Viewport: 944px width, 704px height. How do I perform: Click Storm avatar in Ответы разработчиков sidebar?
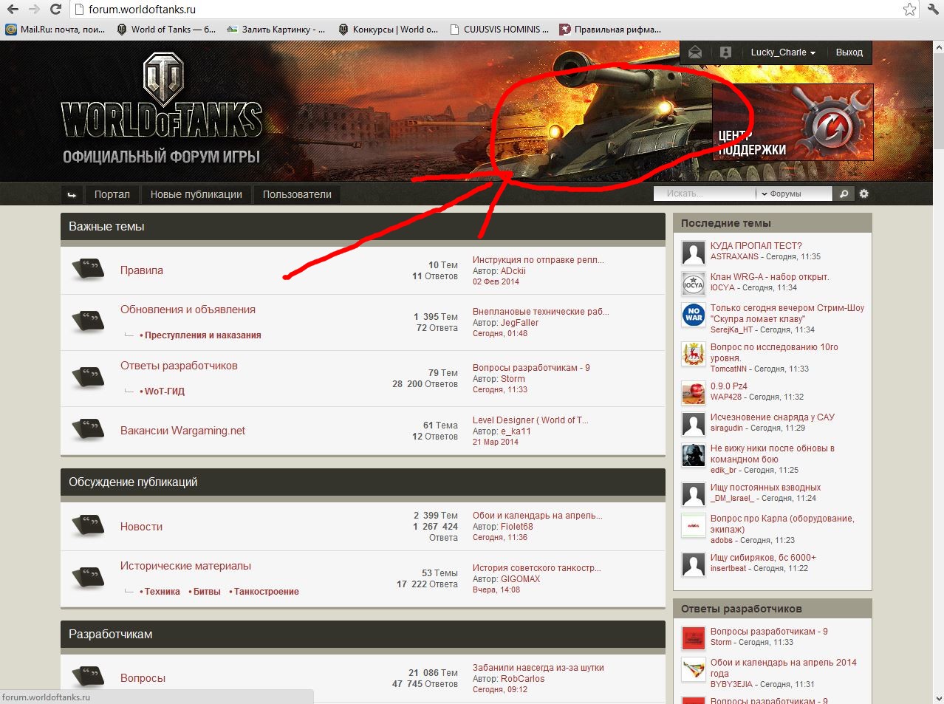coord(694,638)
